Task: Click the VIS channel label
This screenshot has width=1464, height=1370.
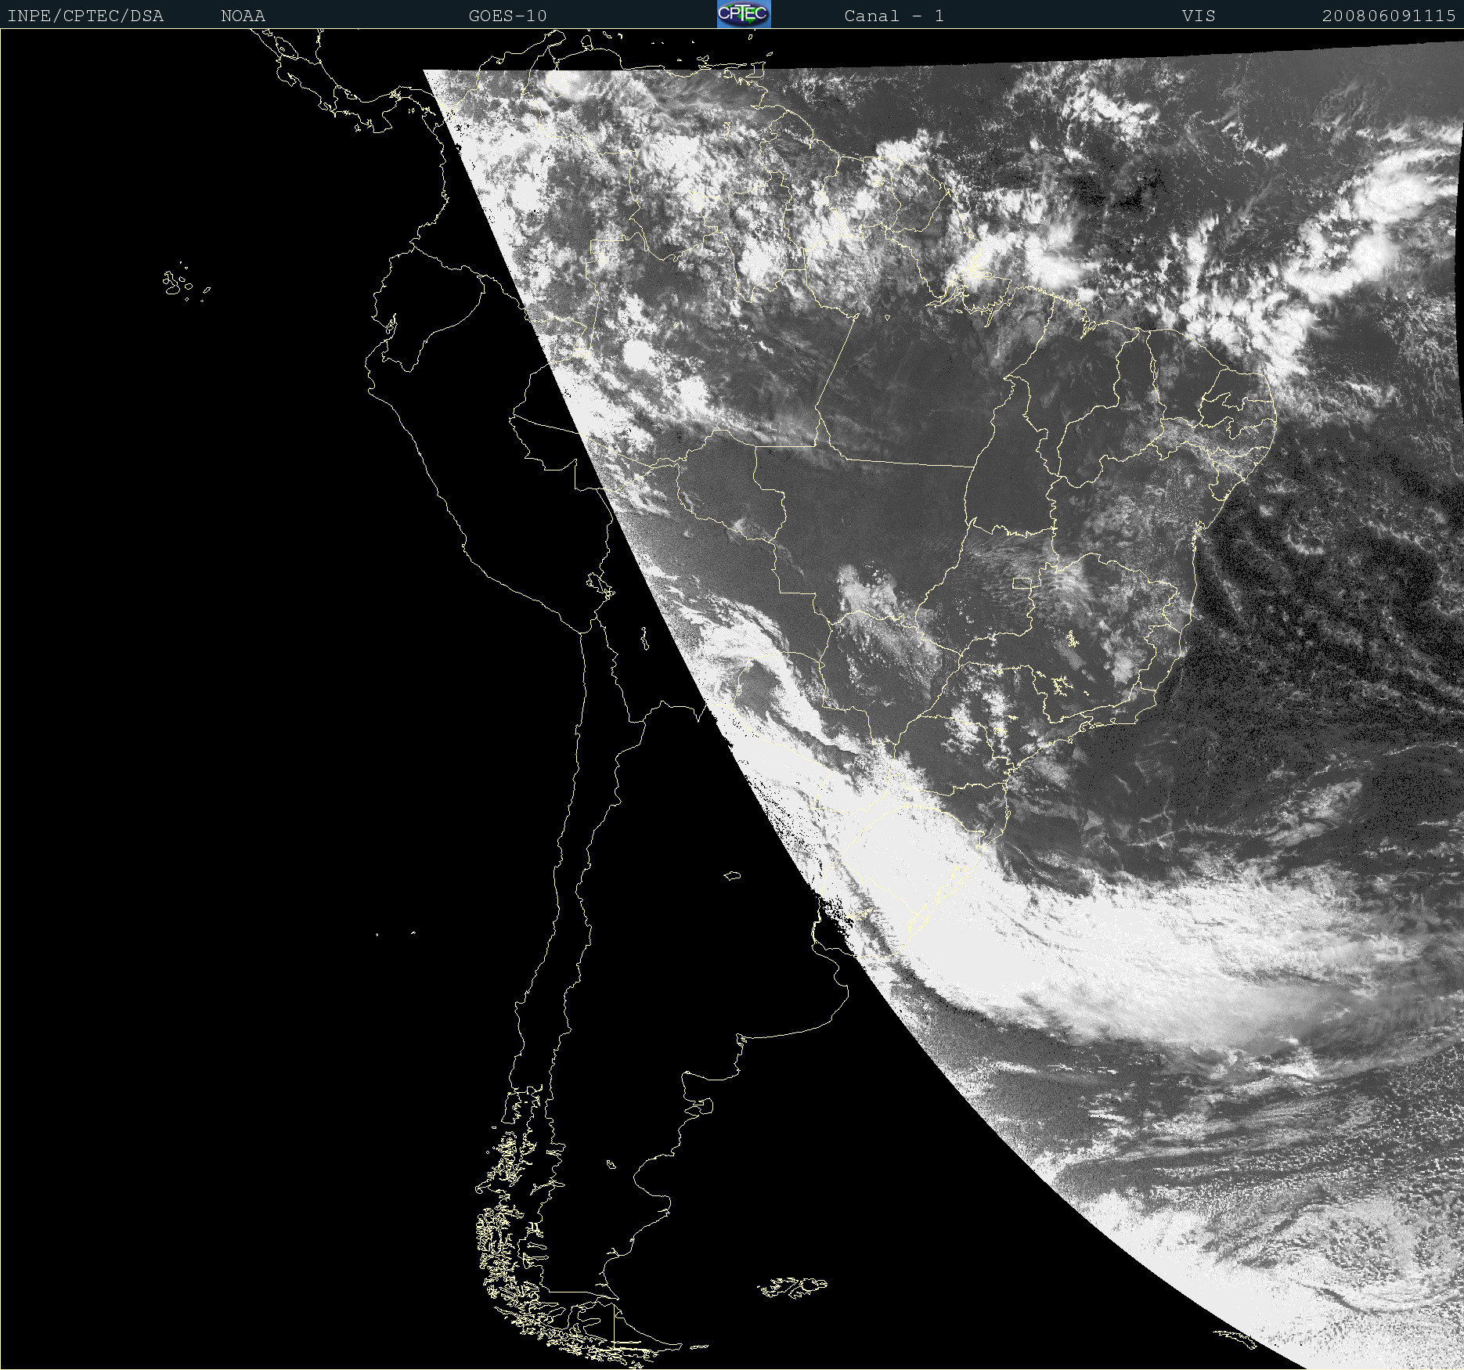Action: (1199, 16)
